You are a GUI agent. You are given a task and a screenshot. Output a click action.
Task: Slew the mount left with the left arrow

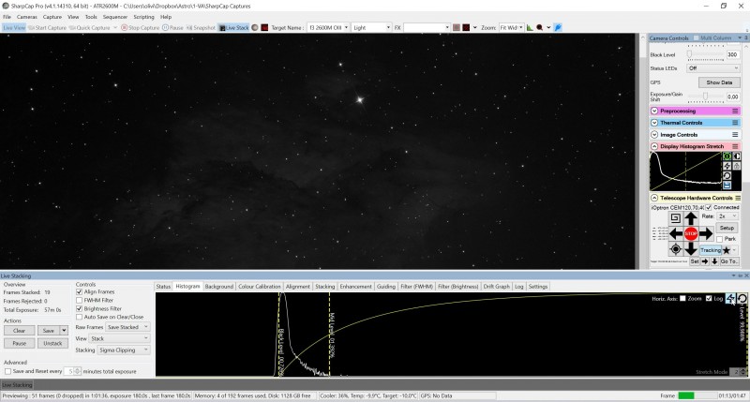676,233
